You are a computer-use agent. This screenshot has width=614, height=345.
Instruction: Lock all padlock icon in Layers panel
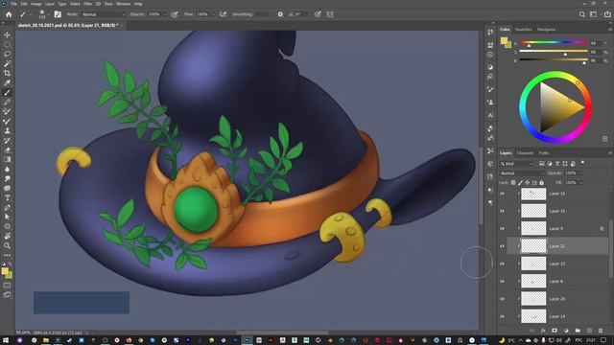541,183
